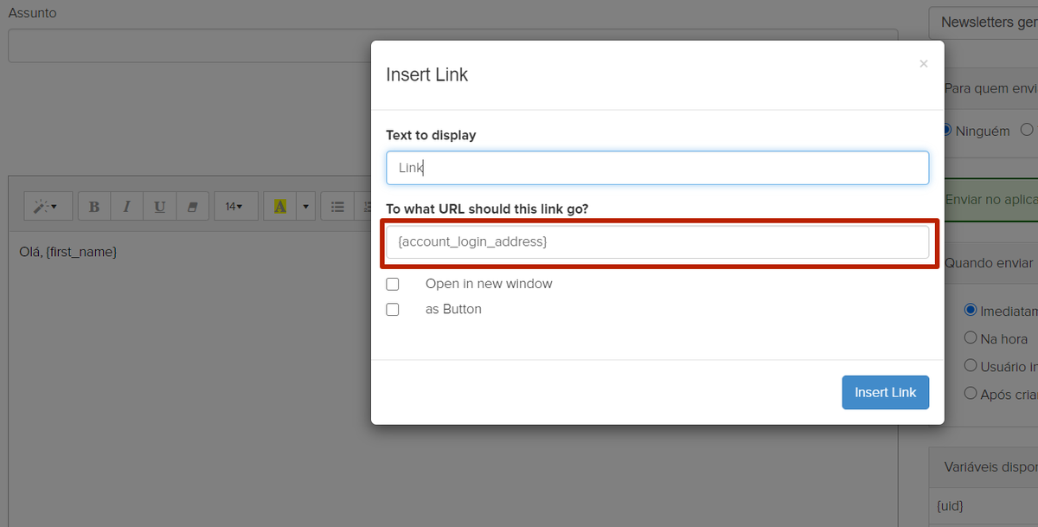This screenshot has width=1038, height=527.
Task: Toggle bold formatting in editor toolbar
Action: coord(94,207)
